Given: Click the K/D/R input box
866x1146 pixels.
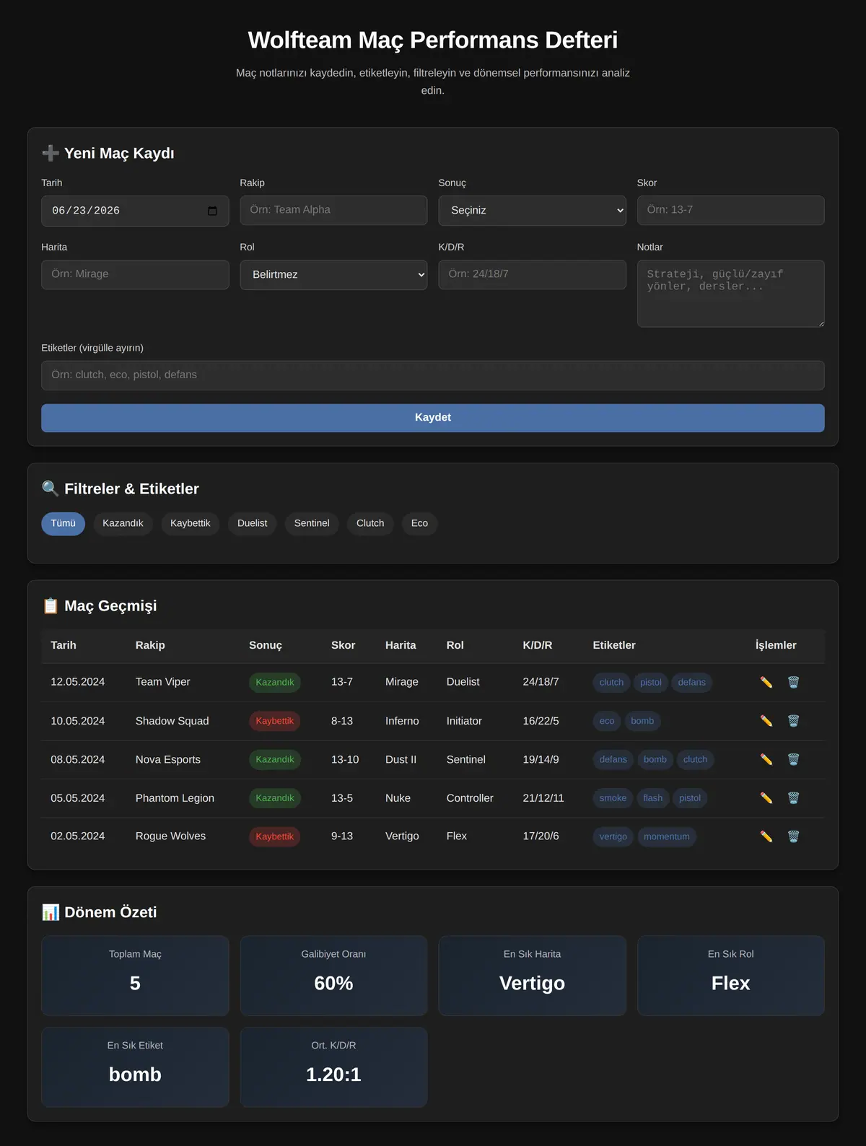Looking at the screenshot, I should [x=532, y=274].
